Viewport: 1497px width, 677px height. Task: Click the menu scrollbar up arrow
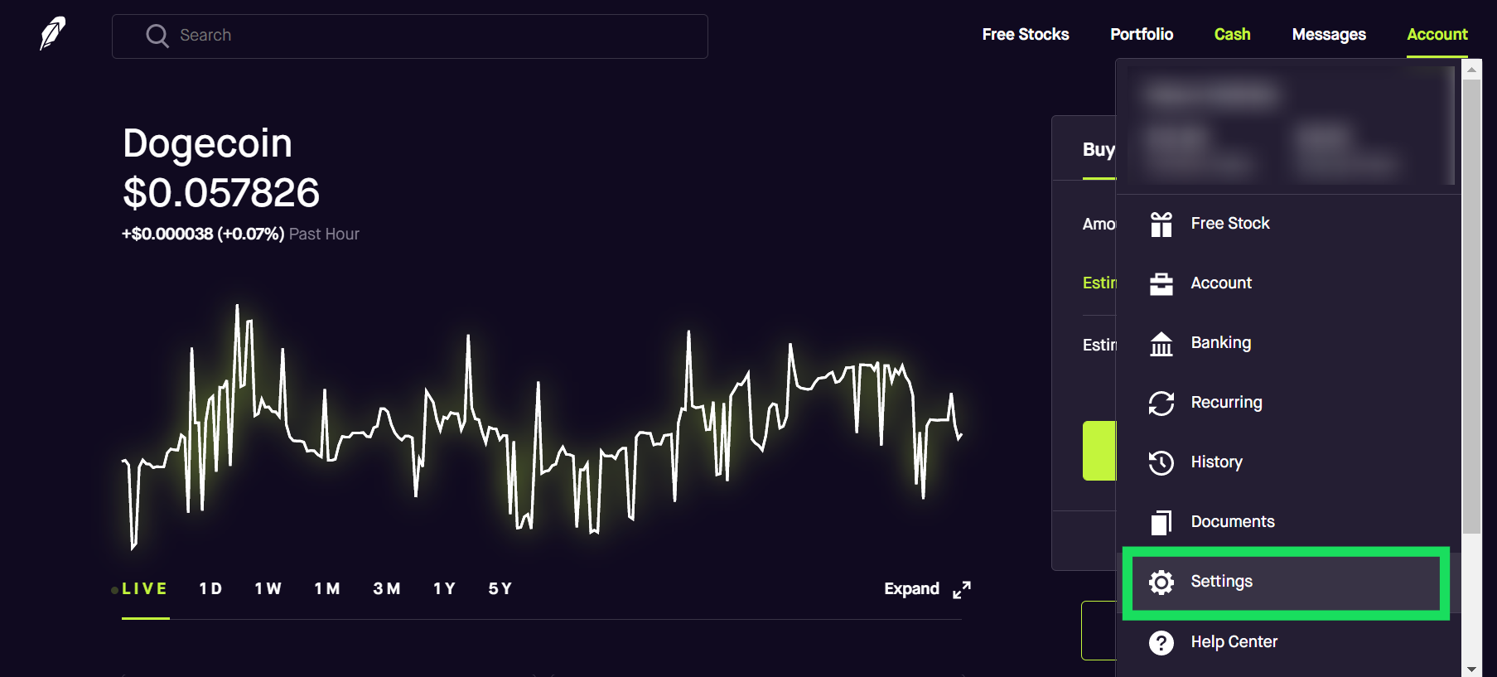click(1471, 70)
